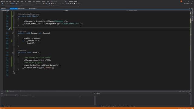Image resolution: width=194 pixels, height=109 pixels.
Task: Click the Death() call on line 26
Action: [31, 43]
